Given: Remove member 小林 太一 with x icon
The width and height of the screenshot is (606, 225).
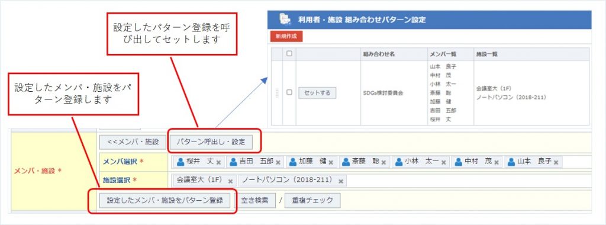Looking at the screenshot, I should pos(444,162).
